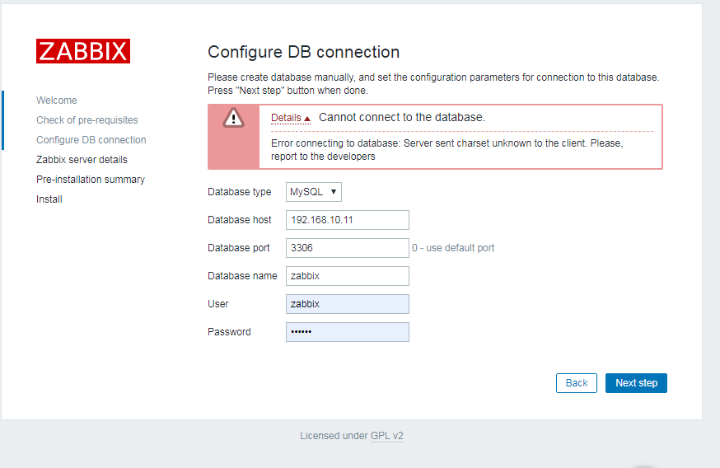Viewport: 720px width, 468px height.
Task: Open the Database type dropdown
Action: [x=314, y=192]
